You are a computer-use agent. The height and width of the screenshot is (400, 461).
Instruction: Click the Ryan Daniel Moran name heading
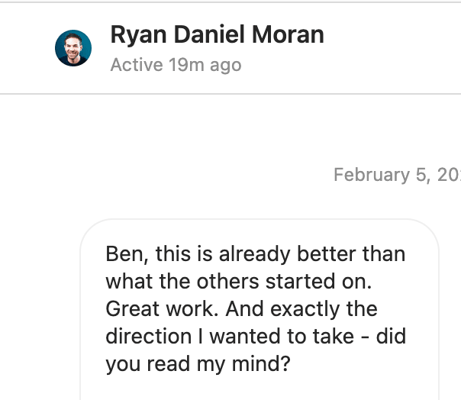pos(217,34)
